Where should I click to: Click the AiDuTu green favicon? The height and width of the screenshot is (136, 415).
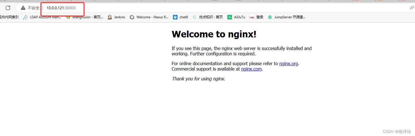tap(230, 17)
